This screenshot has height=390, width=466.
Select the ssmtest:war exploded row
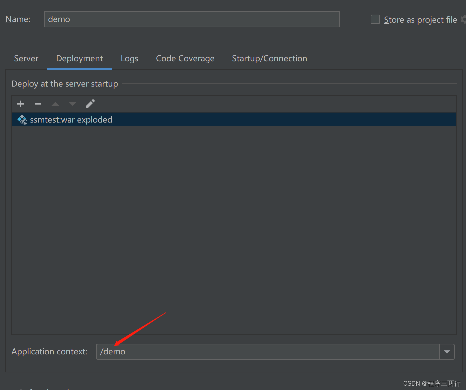click(234, 120)
